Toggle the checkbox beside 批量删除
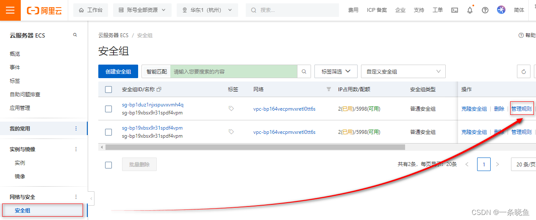The height and width of the screenshot is (220, 536). coord(108,165)
